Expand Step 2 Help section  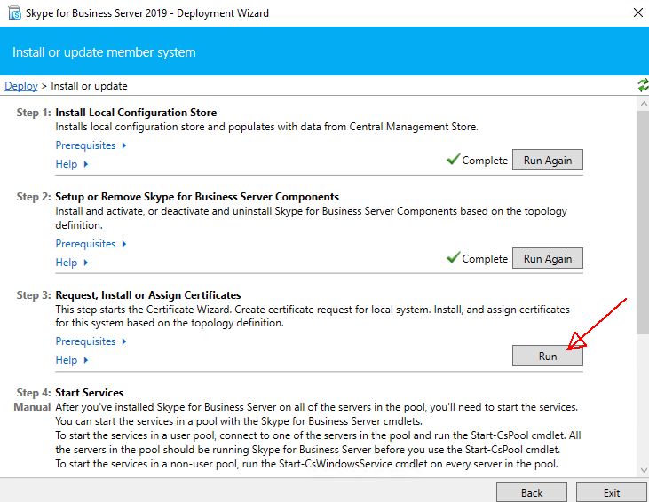[72, 263]
